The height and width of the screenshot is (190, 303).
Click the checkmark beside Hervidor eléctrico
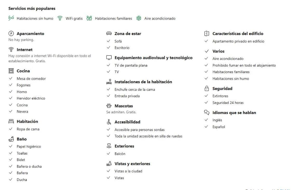coord(11,98)
